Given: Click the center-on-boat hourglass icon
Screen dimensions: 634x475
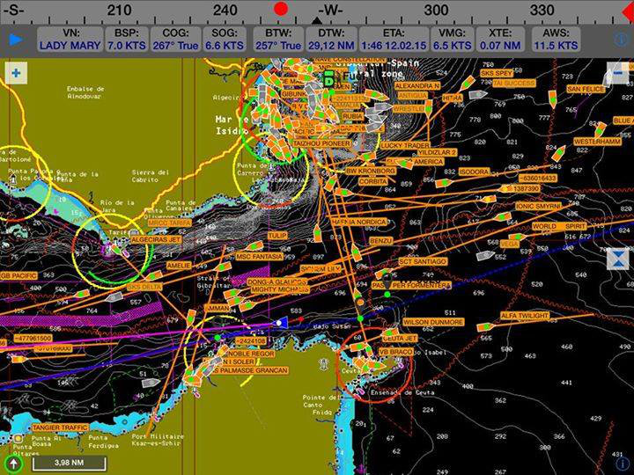Looking at the screenshot, I should click(x=617, y=259).
